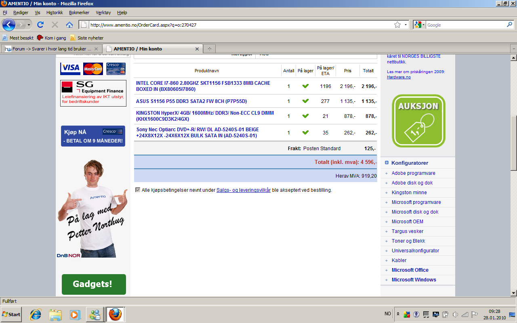Open Kingston minne configurator

pos(409,193)
